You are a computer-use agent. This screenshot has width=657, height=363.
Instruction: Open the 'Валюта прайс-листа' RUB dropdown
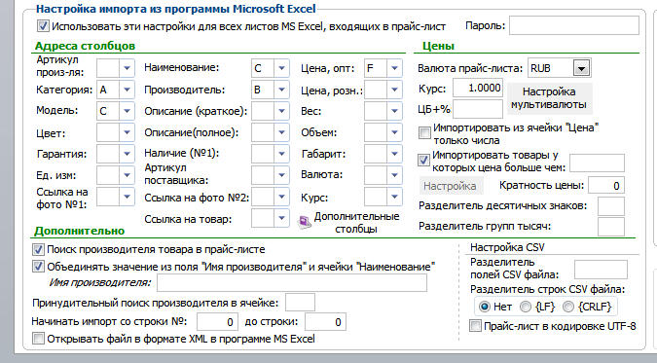point(582,68)
